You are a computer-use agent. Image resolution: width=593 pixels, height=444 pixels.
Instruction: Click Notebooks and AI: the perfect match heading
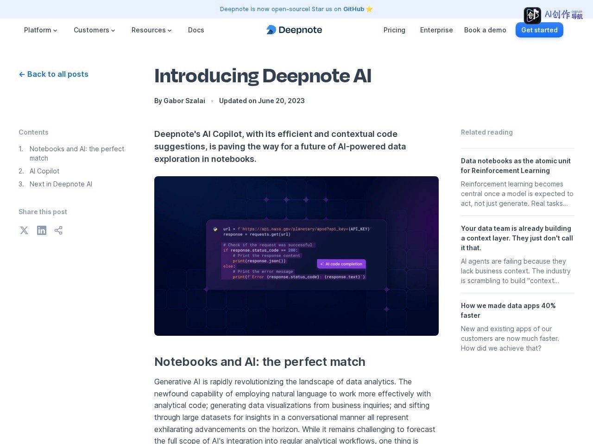pos(260,362)
